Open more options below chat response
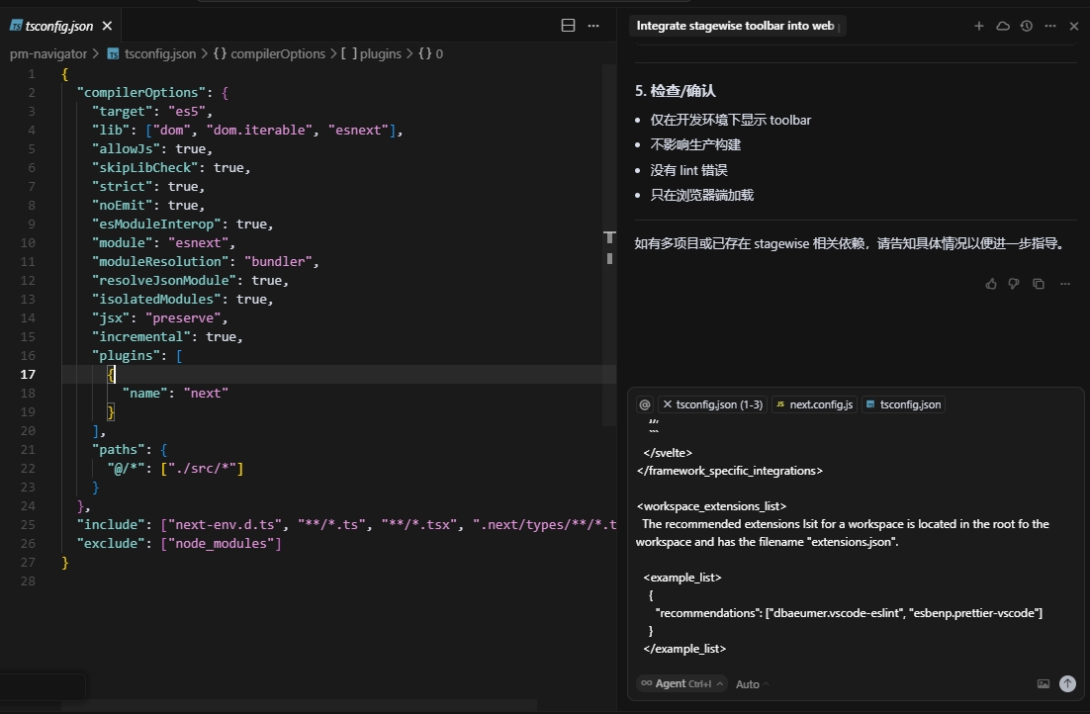 (x=1065, y=284)
